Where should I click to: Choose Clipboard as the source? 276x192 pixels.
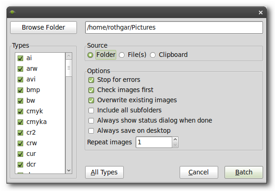point(153,55)
